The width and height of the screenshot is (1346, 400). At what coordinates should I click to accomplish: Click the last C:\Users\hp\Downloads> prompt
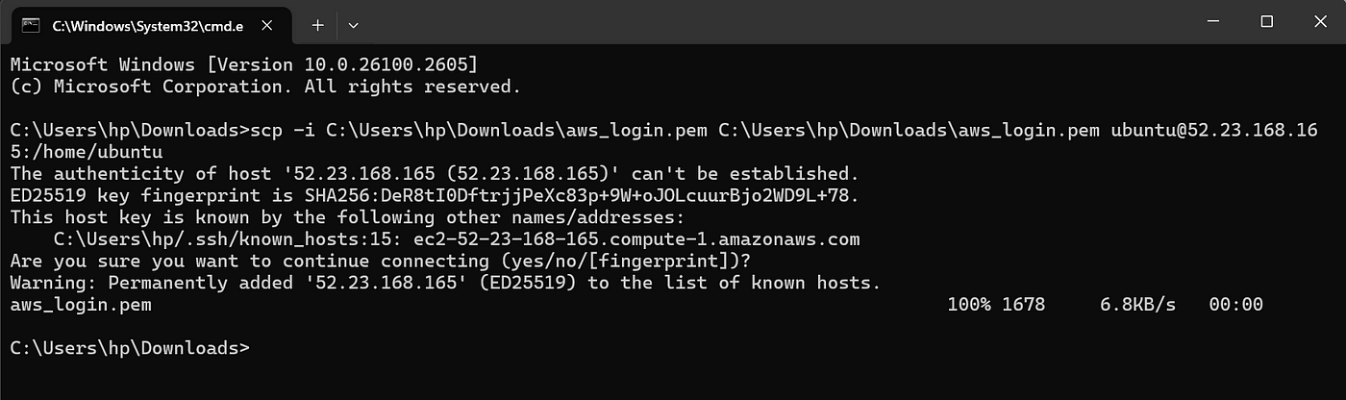click(130, 348)
